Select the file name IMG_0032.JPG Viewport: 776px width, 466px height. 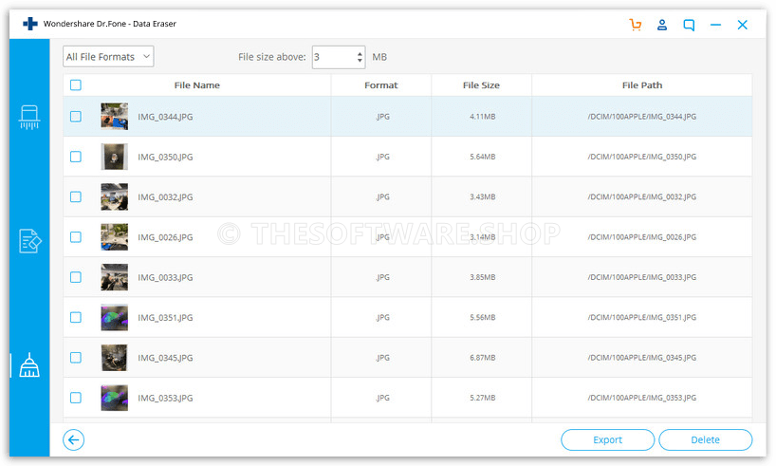pos(165,197)
